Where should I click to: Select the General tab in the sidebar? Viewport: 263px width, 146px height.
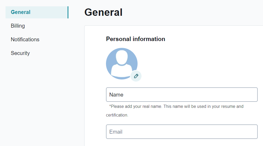click(x=21, y=12)
